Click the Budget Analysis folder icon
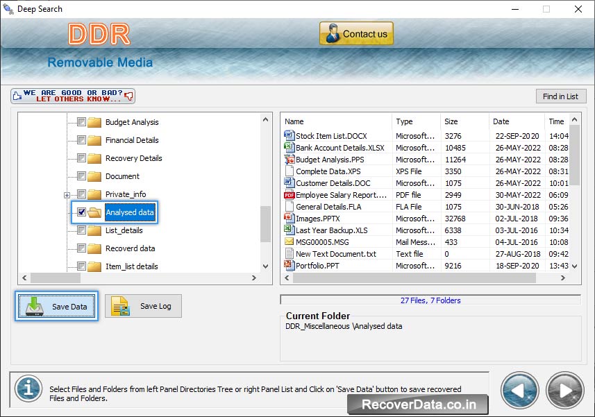 click(x=94, y=122)
